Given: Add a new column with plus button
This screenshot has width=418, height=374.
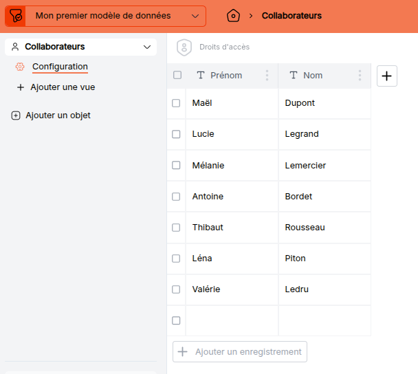Looking at the screenshot, I should pos(387,76).
